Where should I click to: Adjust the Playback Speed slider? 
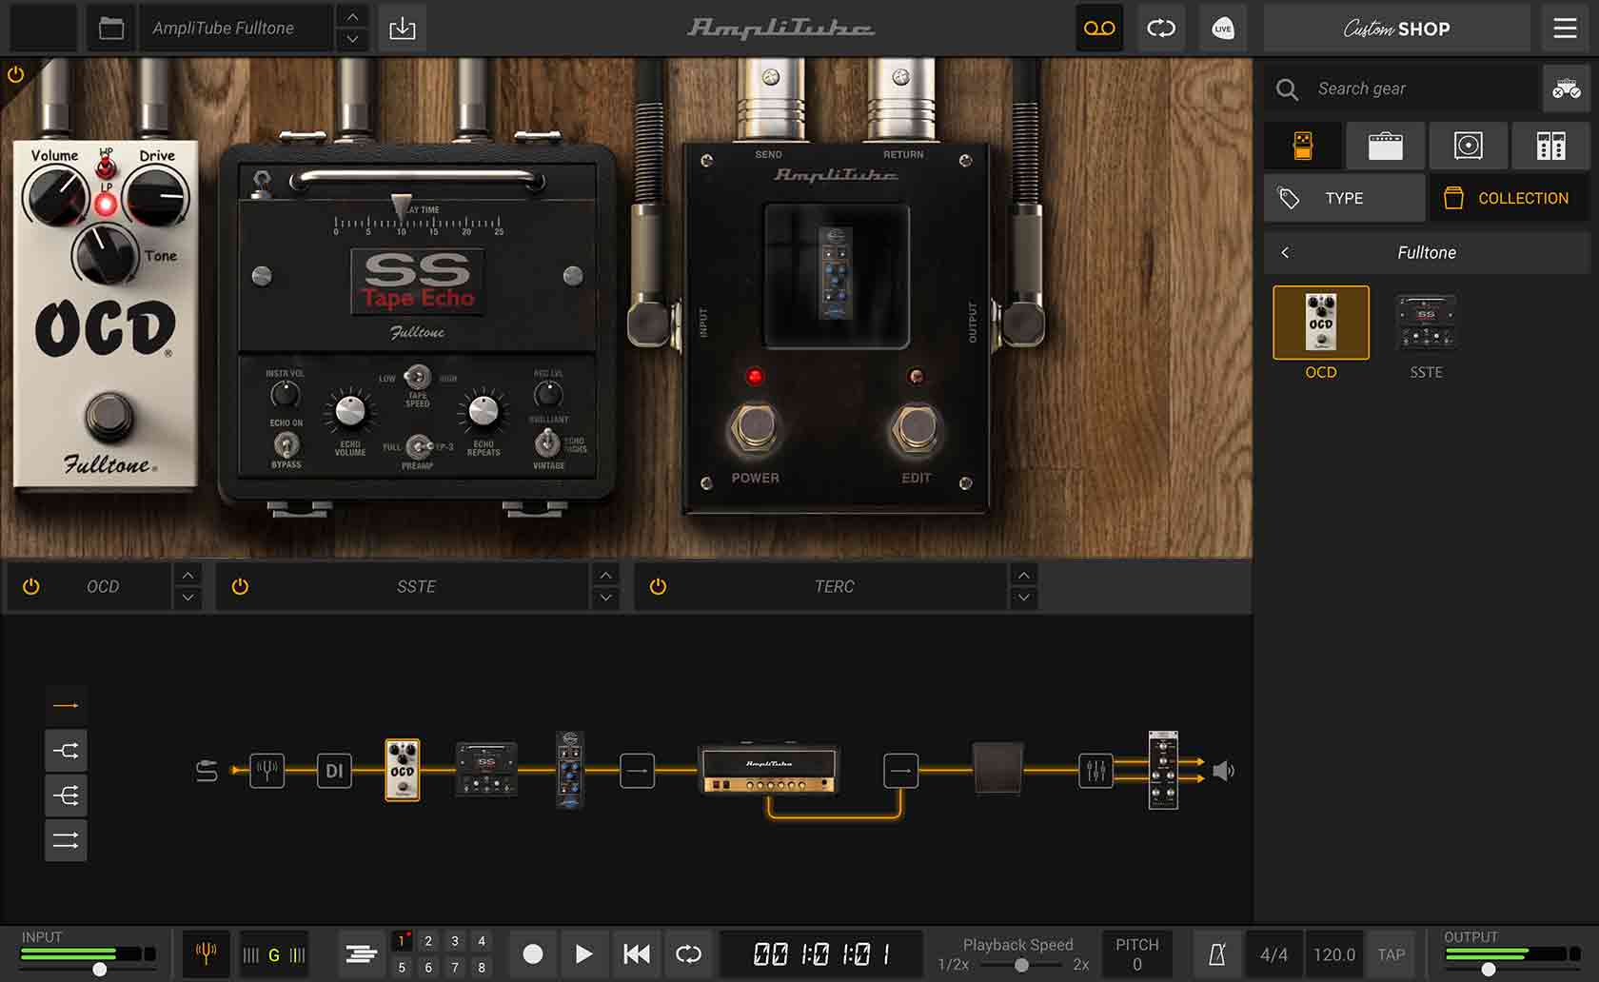[1023, 963]
